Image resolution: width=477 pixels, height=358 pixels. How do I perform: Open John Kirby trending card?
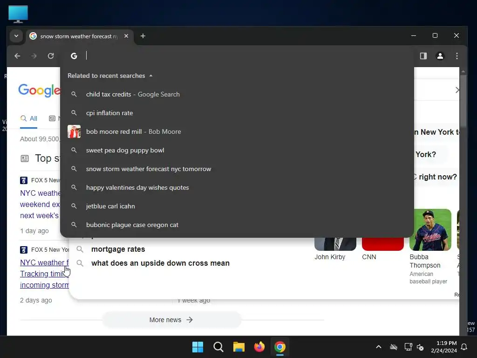pyautogui.click(x=335, y=249)
